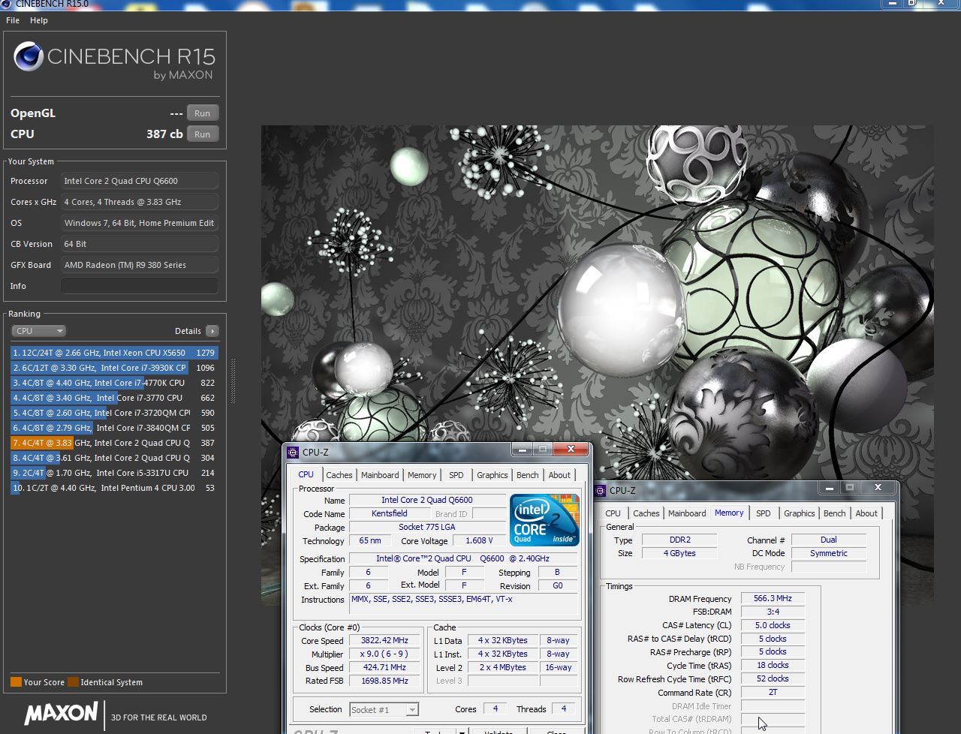Click the CAS# Latency value 5.0 clocks

773,626
